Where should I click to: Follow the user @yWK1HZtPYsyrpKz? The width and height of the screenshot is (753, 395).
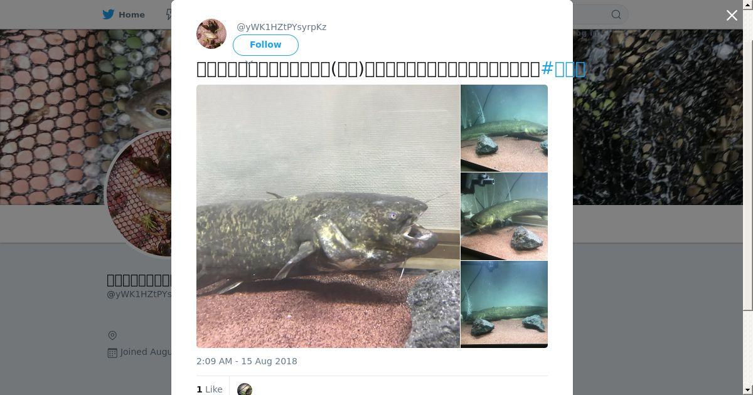(265, 45)
